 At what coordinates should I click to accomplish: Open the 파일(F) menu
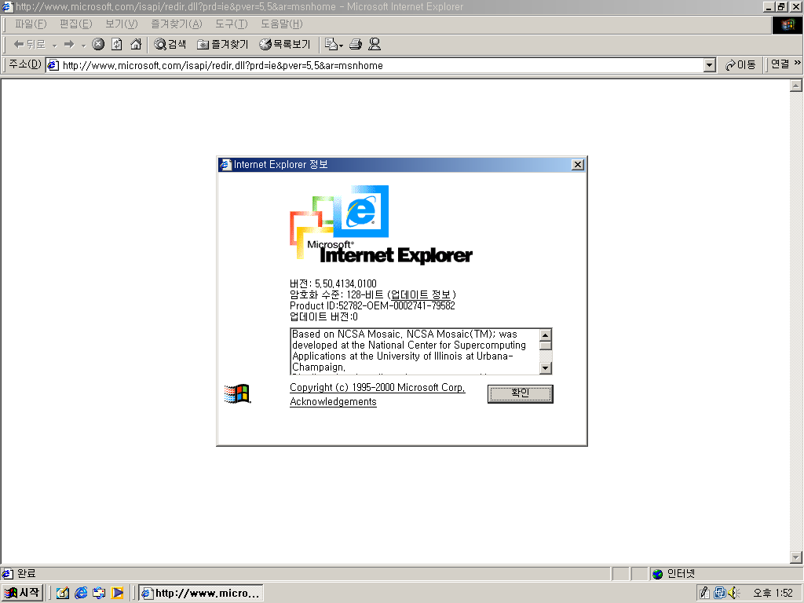tap(31, 24)
